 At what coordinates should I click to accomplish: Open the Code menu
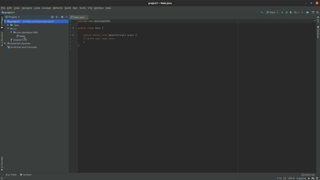37,8
